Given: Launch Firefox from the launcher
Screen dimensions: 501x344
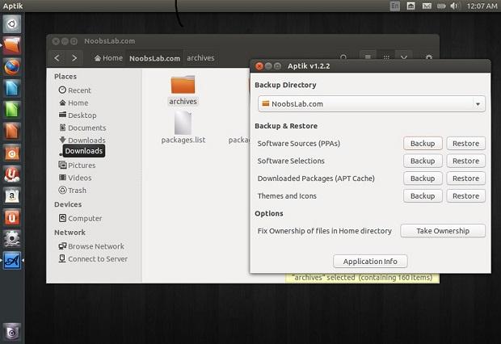Looking at the screenshot, I should [x=12, y=67].
